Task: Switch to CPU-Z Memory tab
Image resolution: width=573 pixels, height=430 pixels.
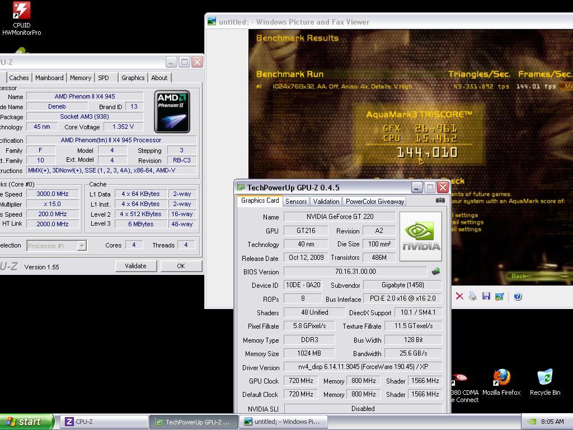Action: click(81, 77)
